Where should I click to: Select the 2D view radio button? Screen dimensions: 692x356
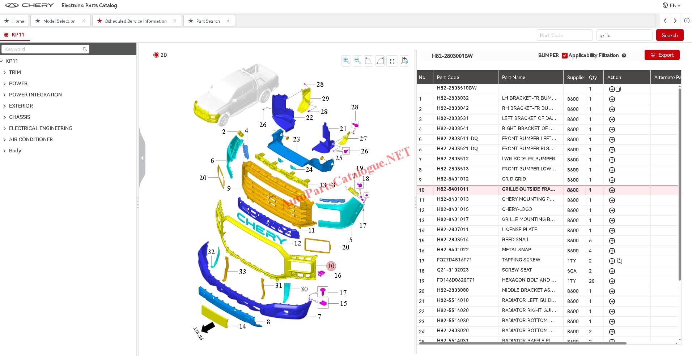pyautogui.click(x=156, y=55)
